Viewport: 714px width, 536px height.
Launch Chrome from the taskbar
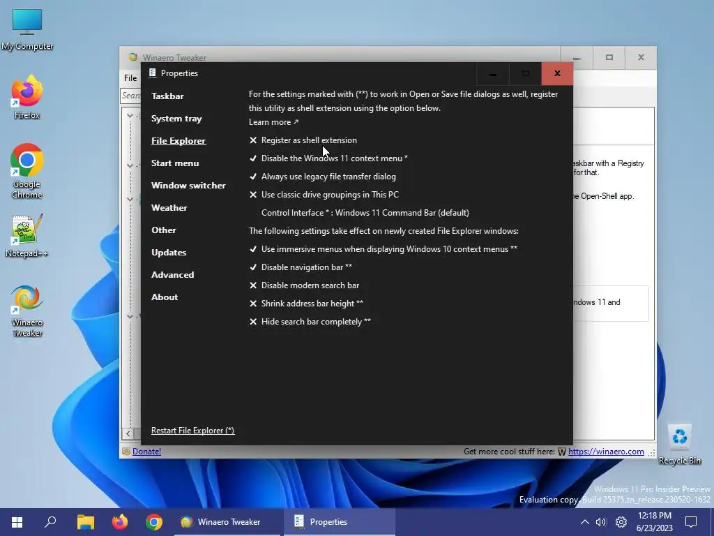coord(154,522)
